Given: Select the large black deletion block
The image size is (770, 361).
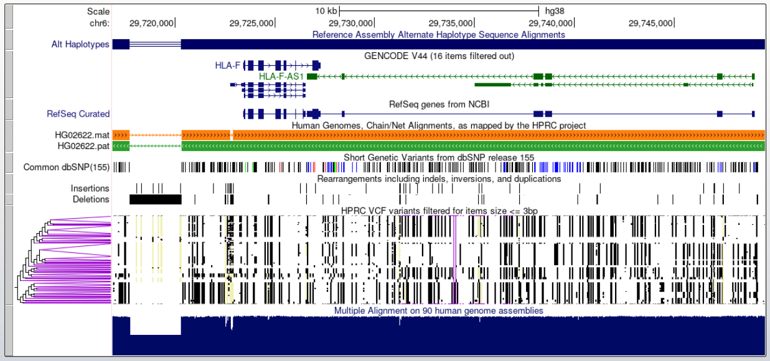Looking at the screenshot, I should tap(155, 199).
